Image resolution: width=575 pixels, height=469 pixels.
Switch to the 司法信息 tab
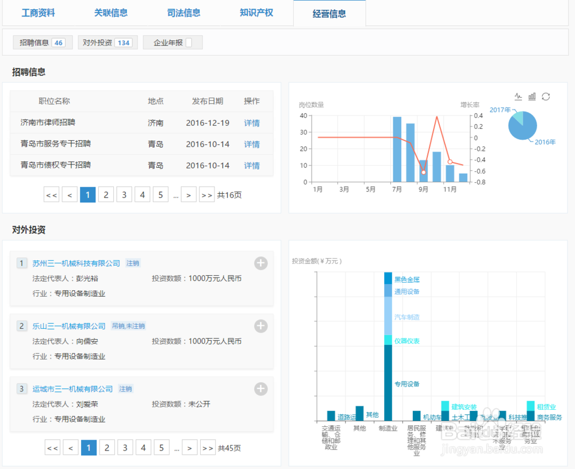pyautogui.click(x=184, y=13)
